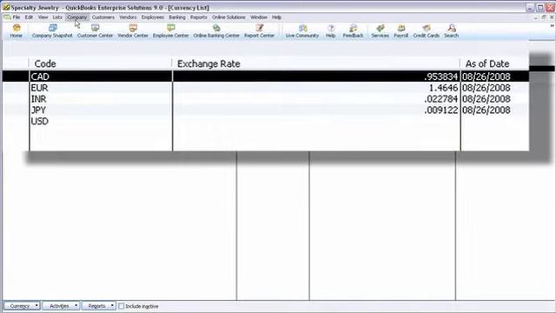
Task: Expand the Currency dropdown button
Action: (22, 306)
